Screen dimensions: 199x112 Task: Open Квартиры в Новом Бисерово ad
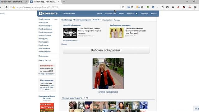pyautogui.click(x=47, y=97)
